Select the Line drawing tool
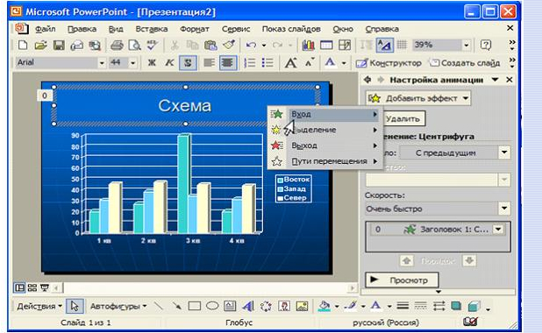The image size is (542, 333). point(159,306)
